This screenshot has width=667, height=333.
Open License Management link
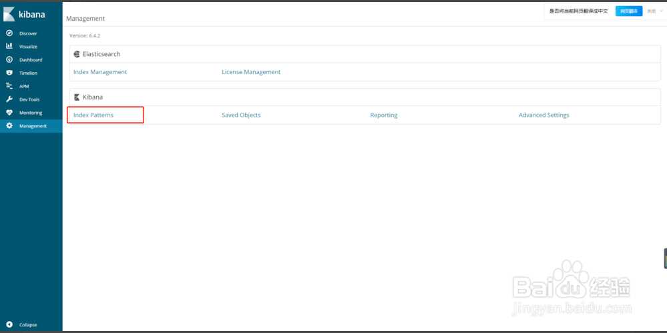pyautogui.click(x=251, y=72)
